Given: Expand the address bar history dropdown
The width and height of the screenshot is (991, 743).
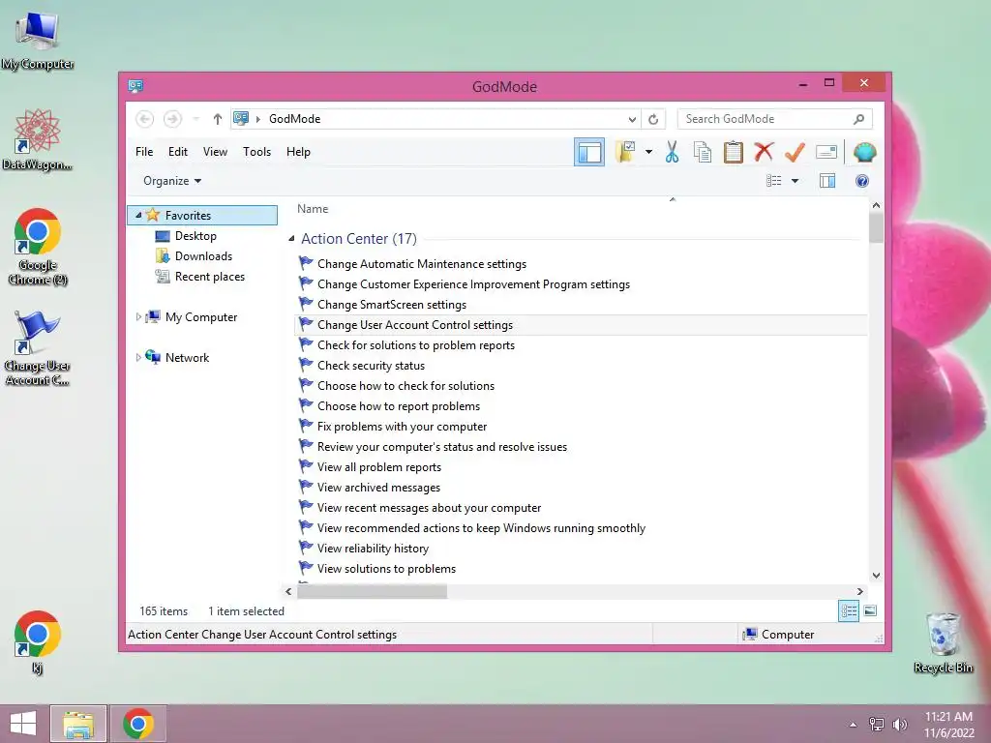Looking at the screenshot, I should (x=632, y=119).
